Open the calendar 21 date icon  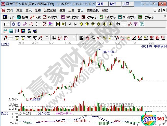5,31
